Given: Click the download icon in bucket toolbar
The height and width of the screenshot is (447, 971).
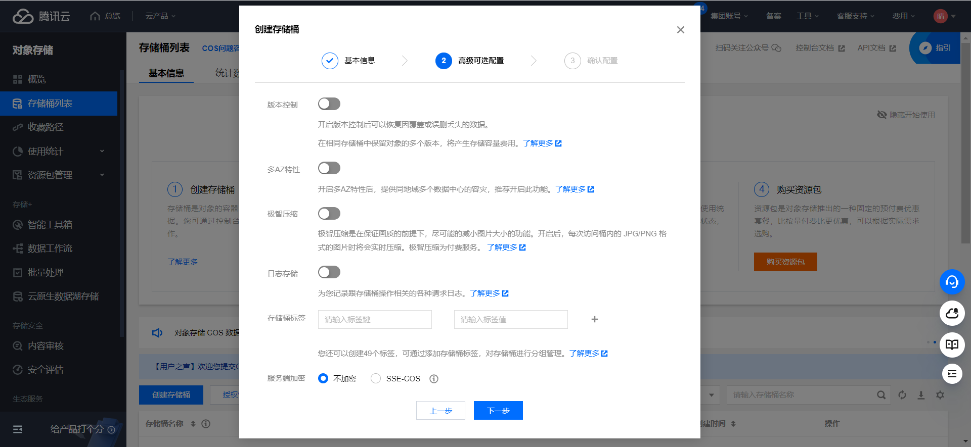Looking at the screenshot, I should [x=921, y=395].
